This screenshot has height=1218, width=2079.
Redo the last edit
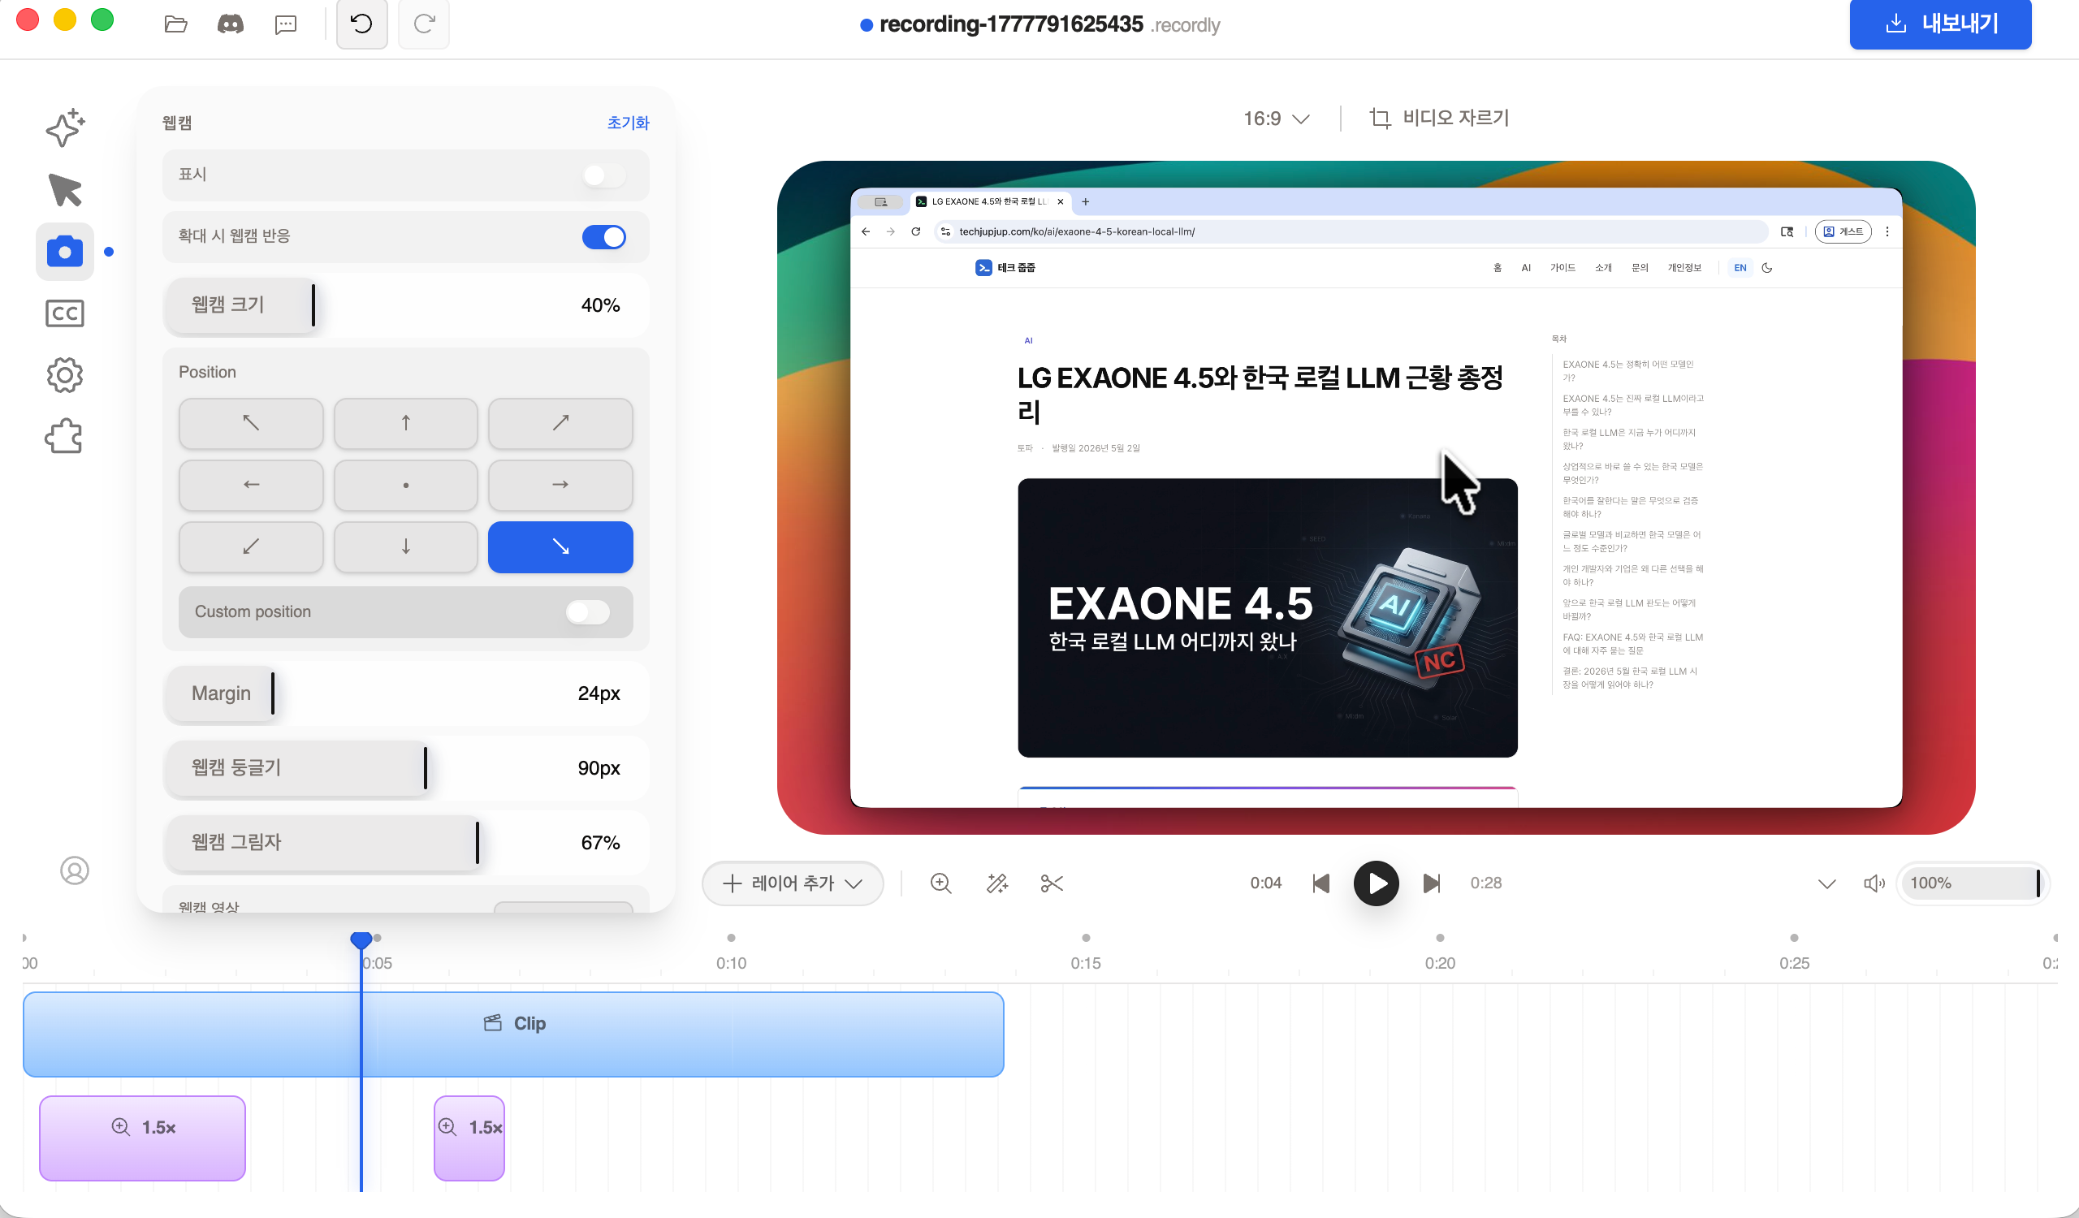(x=424, y=24)
